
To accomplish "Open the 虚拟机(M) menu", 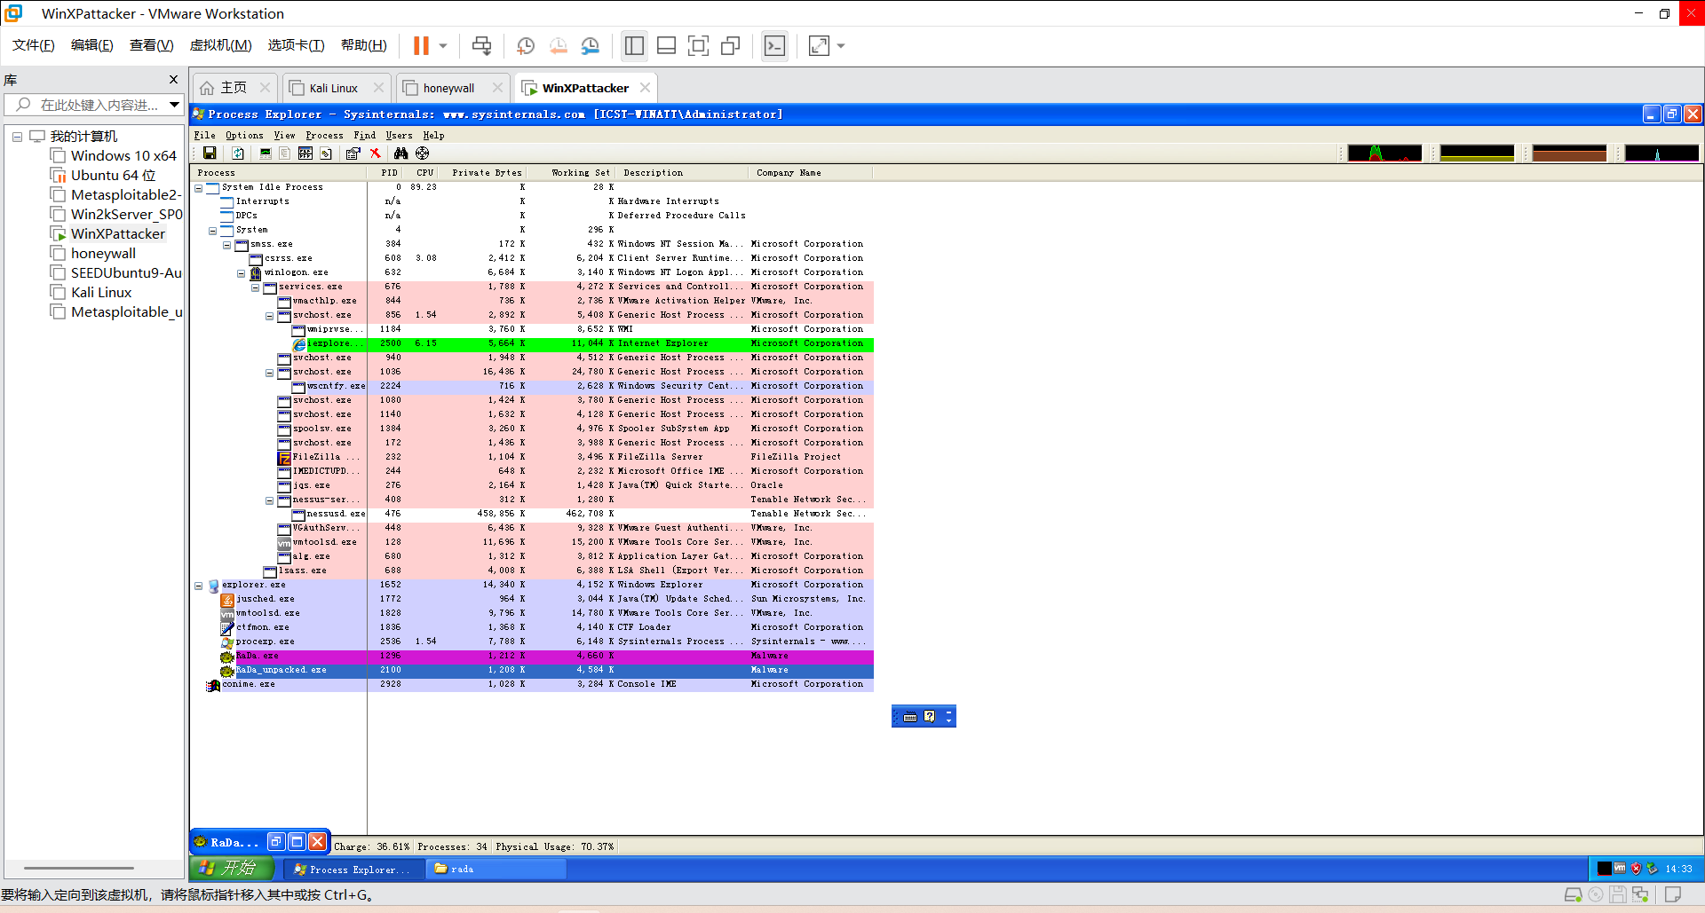I will pos(220,45).
